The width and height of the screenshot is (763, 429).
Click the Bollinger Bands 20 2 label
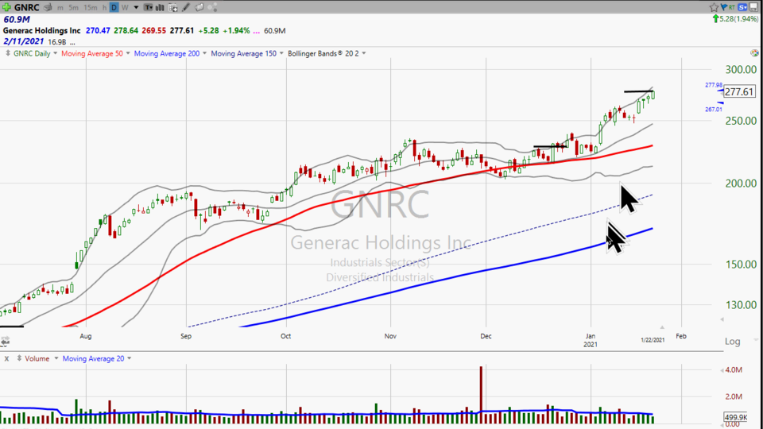tap(323, 53)
